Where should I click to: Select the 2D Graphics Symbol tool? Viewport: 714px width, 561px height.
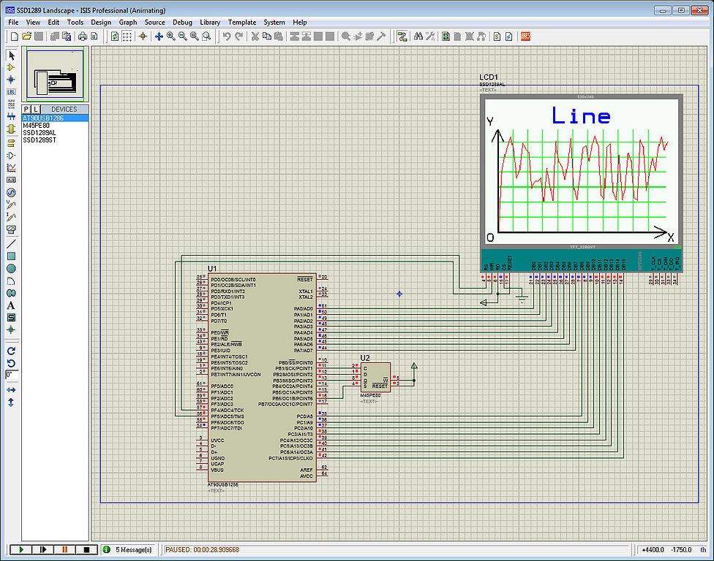(12, 318)
